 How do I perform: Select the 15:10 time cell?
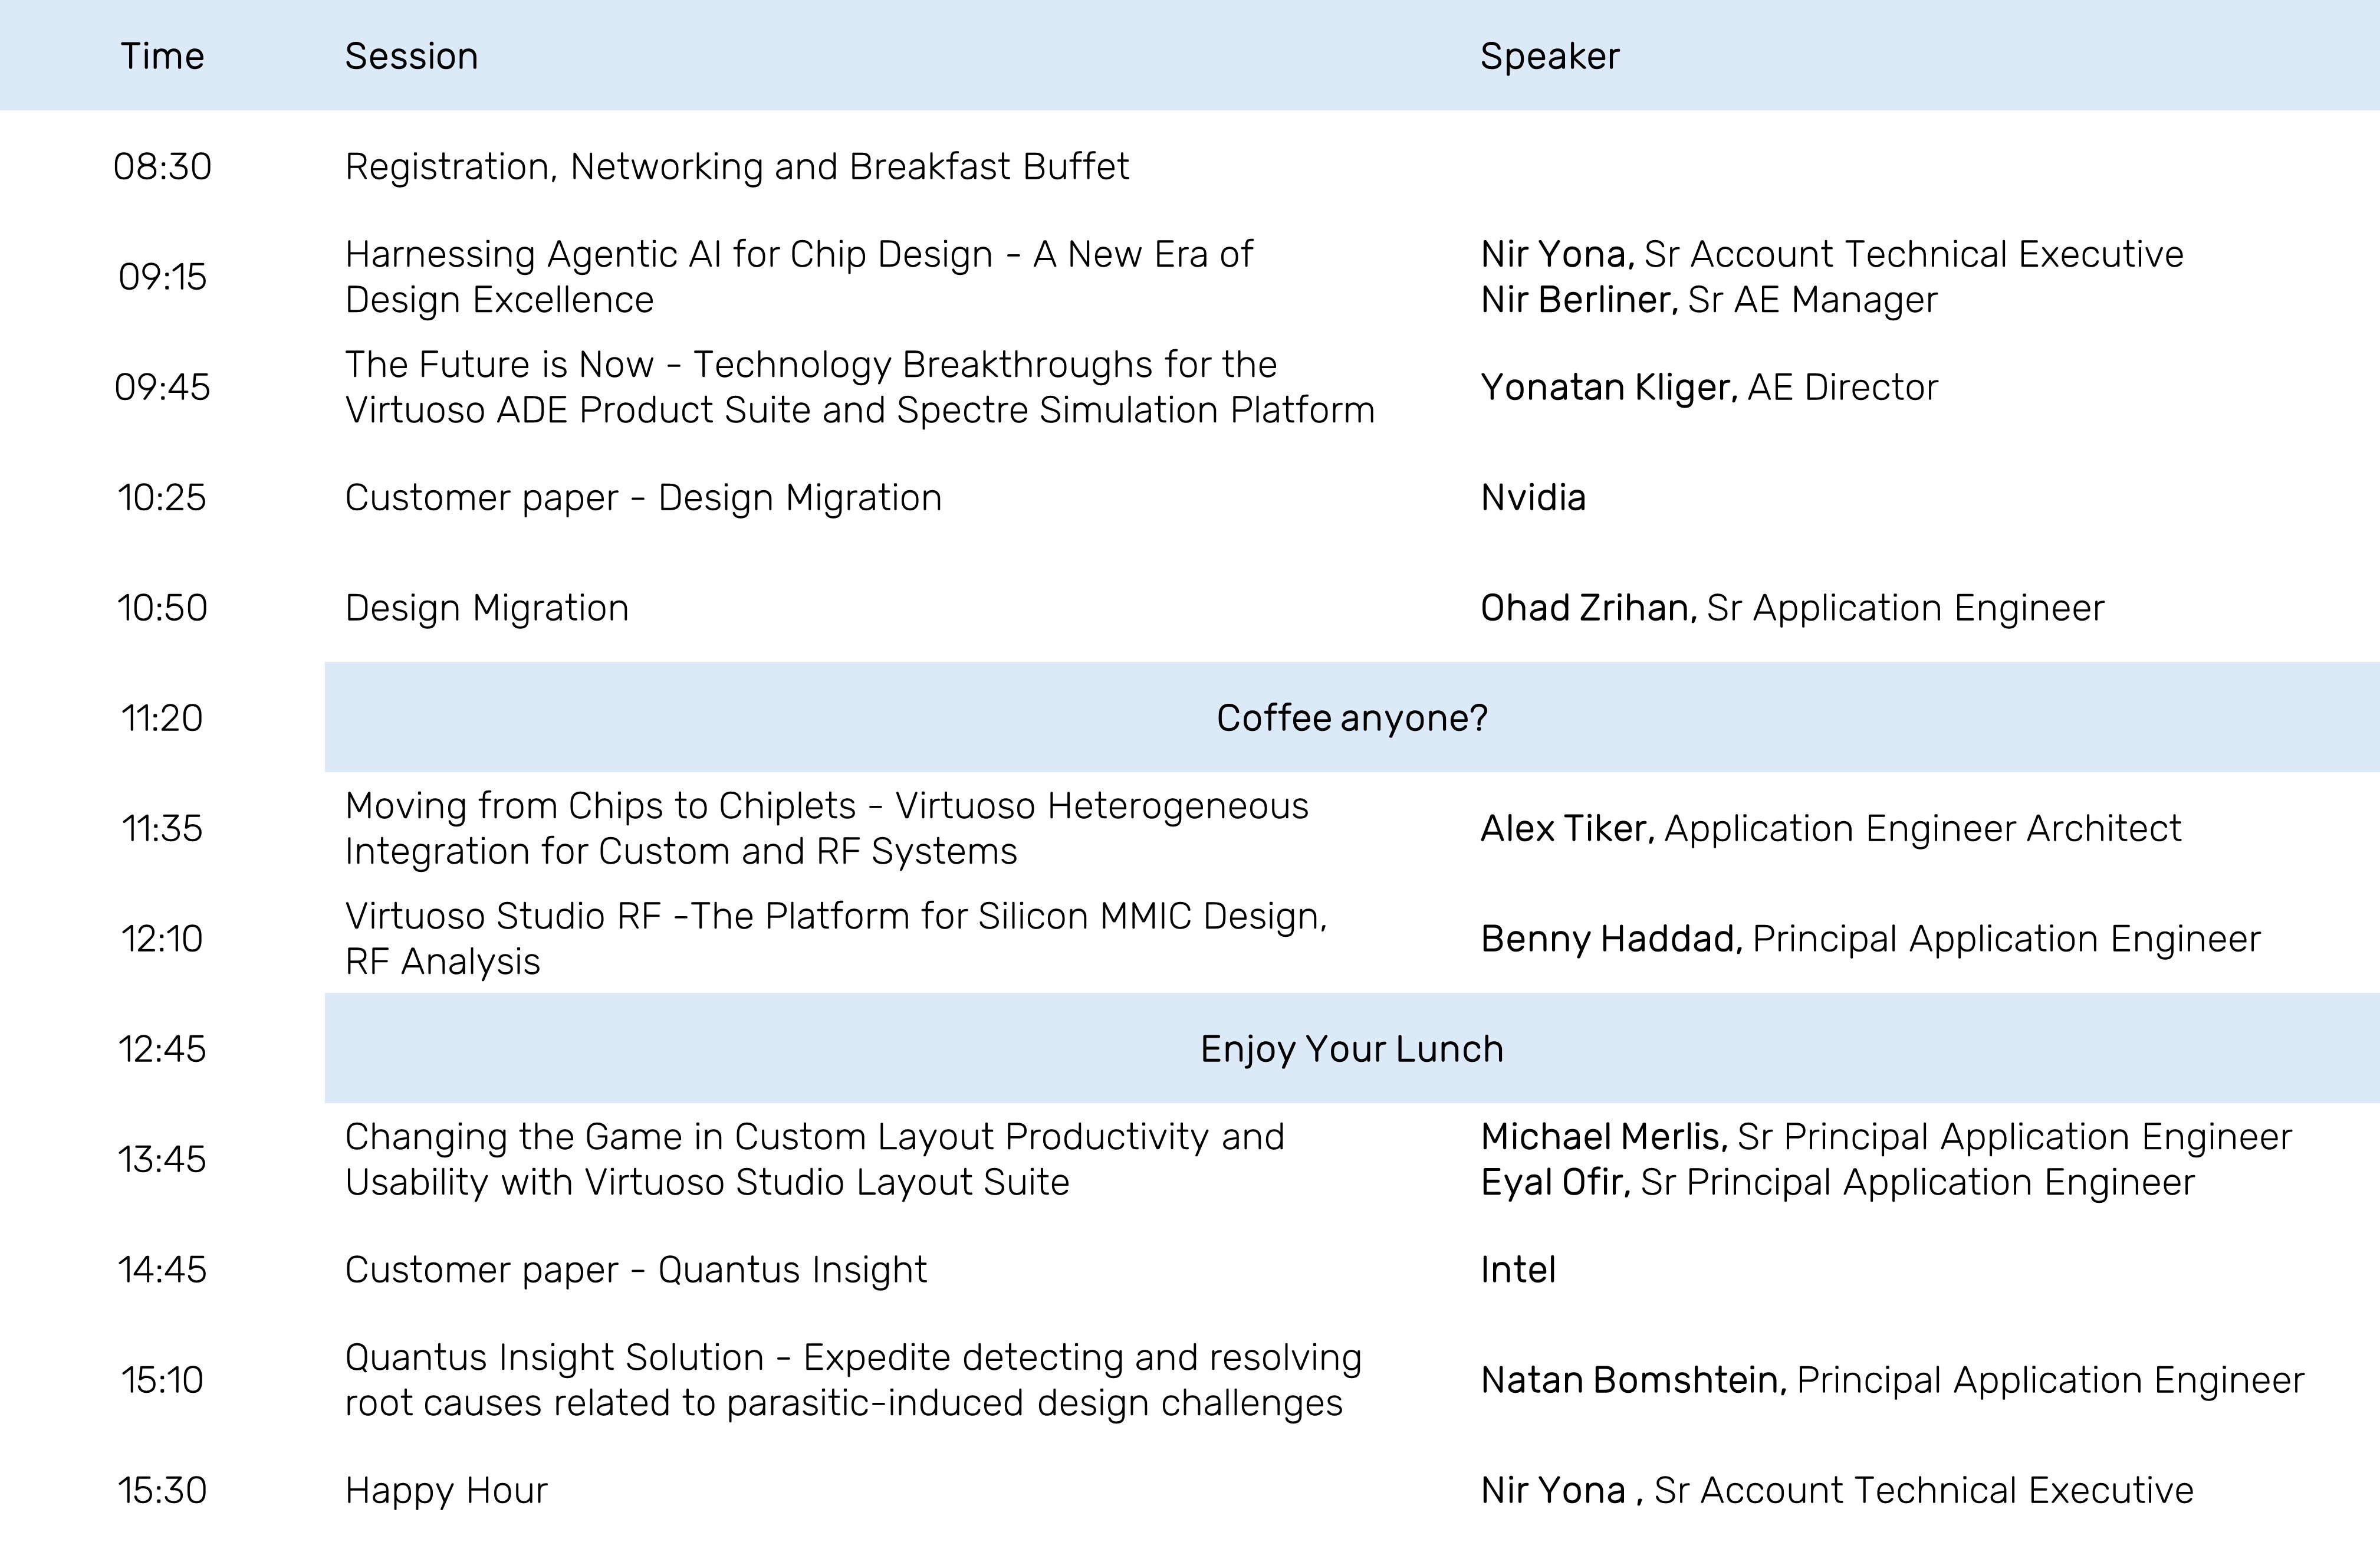(162, 1380)
